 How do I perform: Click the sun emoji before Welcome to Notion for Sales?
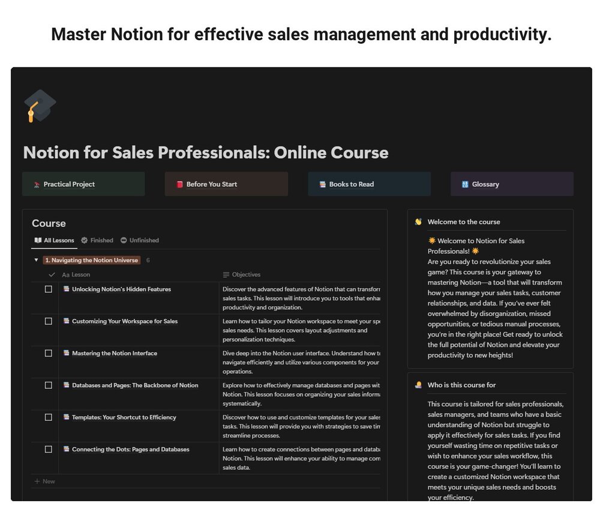(x=432, y=241)
